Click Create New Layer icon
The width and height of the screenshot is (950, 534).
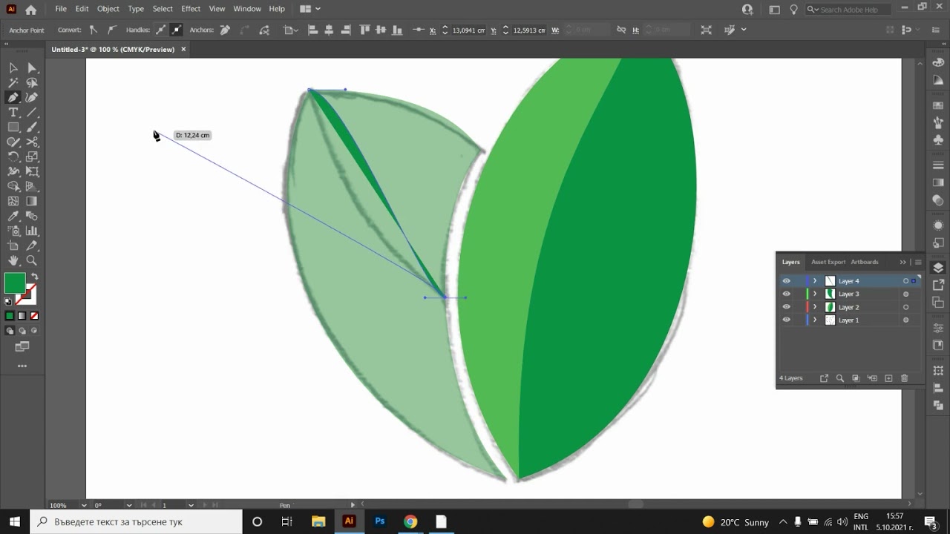(x=888, y=378)
